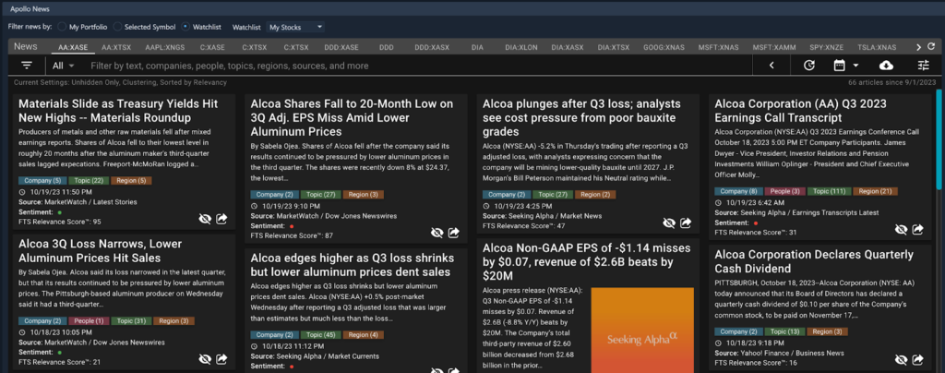Open the calendar date picker icon
The image size is (945, 373).
point(840,65)
